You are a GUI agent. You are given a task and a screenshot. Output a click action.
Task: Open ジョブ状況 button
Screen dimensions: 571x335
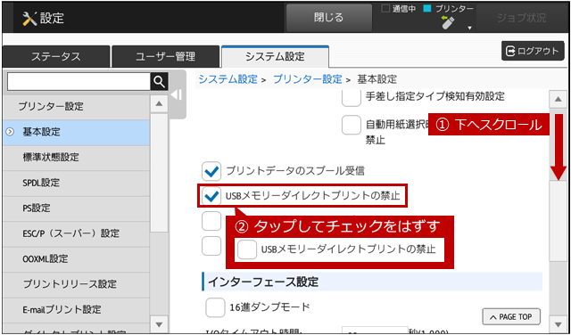click(x=521, y=18)
